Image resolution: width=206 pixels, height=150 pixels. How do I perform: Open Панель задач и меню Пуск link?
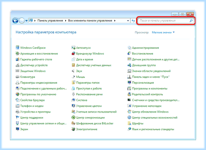pos(151,77)
